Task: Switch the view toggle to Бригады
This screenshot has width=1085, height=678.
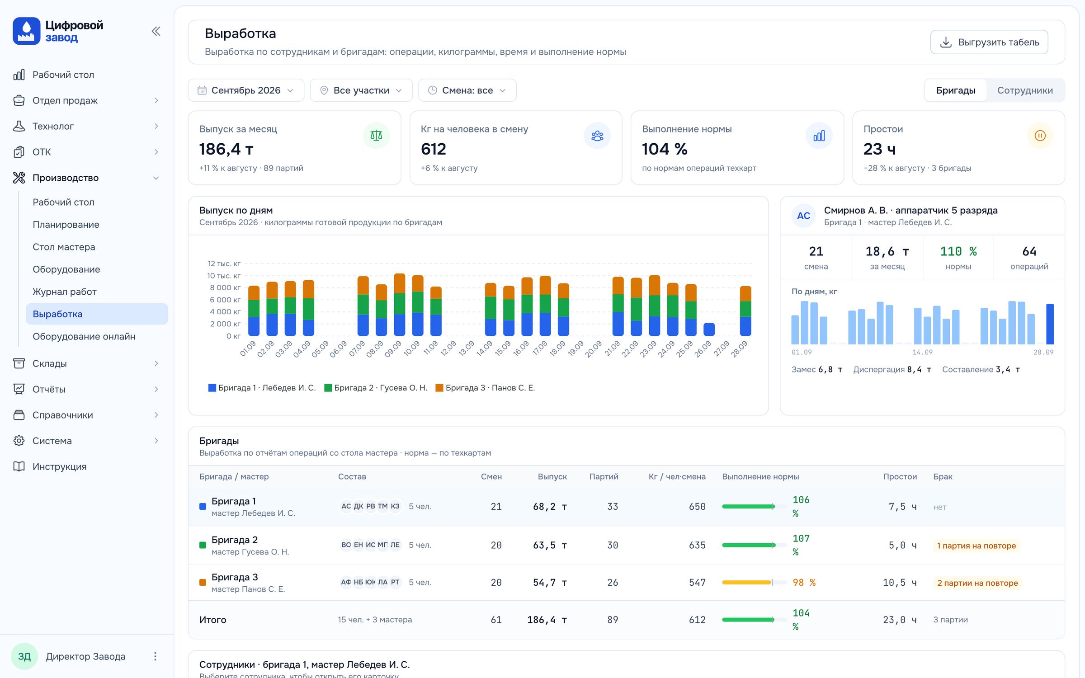Action: coord(956,90)
